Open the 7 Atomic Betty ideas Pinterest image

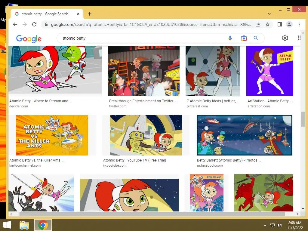point(213,71)
